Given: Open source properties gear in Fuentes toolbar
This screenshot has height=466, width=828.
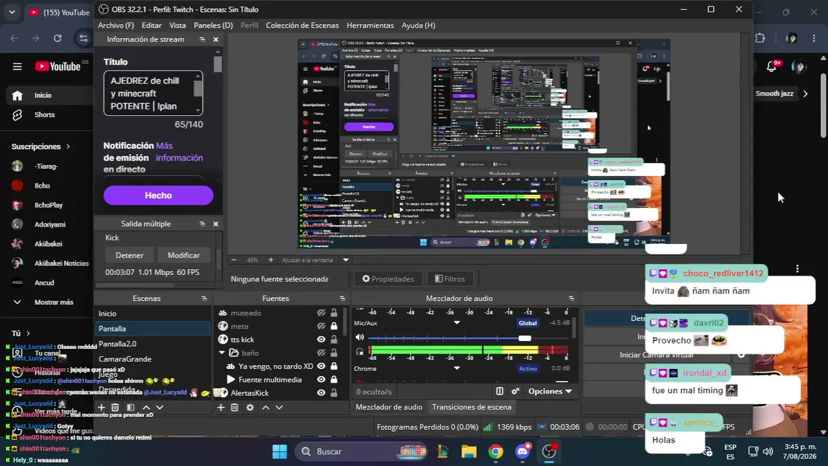Looking at the screenshot, I should [x=250, y=407].
